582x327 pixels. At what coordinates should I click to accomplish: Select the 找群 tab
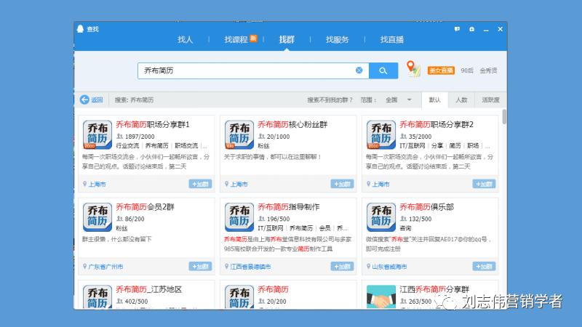tap(287, 40)
